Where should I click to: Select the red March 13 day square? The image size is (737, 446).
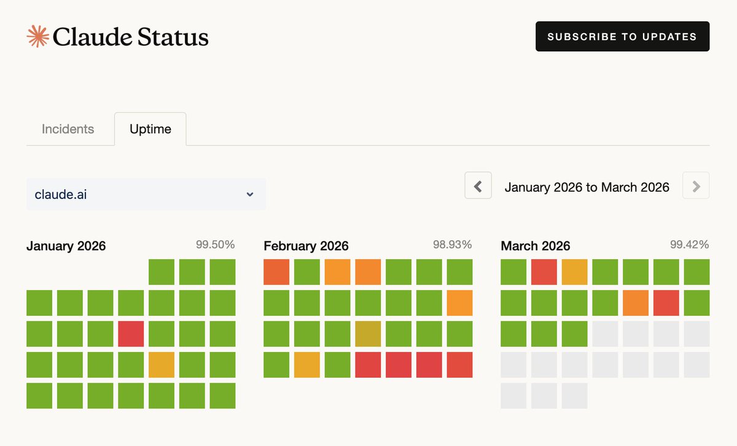666,303
